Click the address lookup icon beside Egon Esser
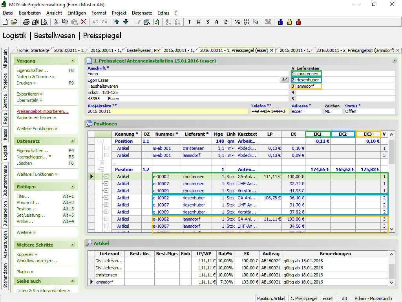 tap(285, 80)
